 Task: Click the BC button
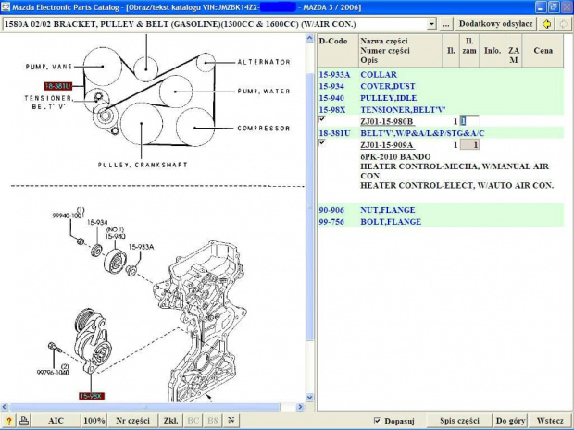[x=193, y=421]
